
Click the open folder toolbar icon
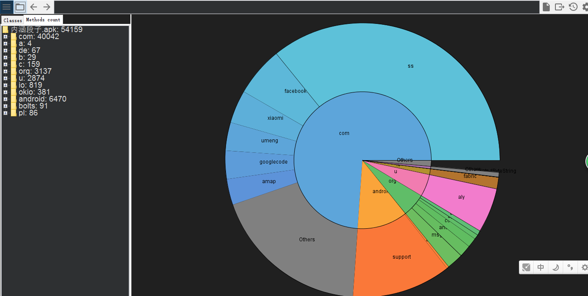pos(20,7)
